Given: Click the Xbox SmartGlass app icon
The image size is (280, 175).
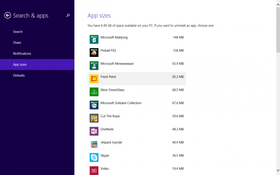Looking at the screenshot, I should tap(94, 92).
